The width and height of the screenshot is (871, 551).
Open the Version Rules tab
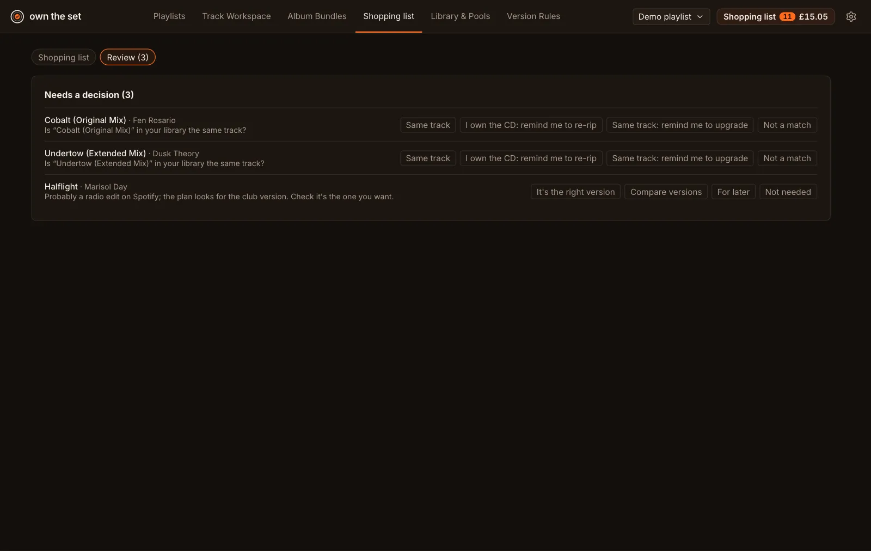click(533, 16)
